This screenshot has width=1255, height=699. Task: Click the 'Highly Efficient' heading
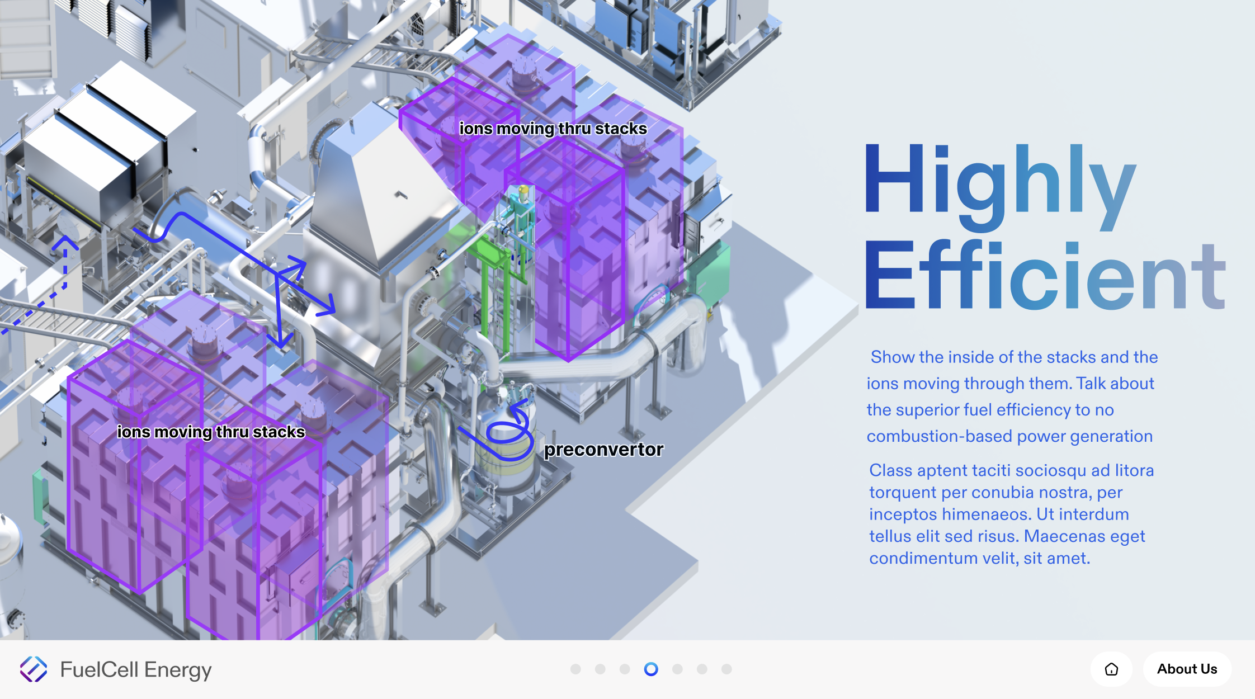(x=1045, y=226)
